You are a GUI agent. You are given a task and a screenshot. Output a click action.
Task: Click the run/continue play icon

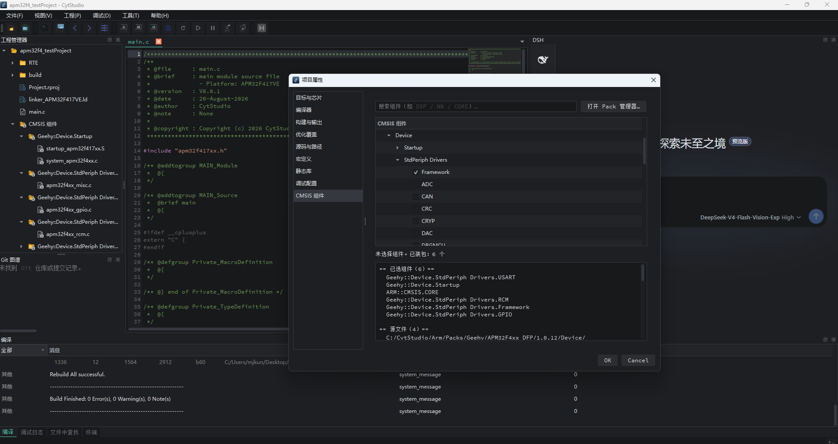198,28
